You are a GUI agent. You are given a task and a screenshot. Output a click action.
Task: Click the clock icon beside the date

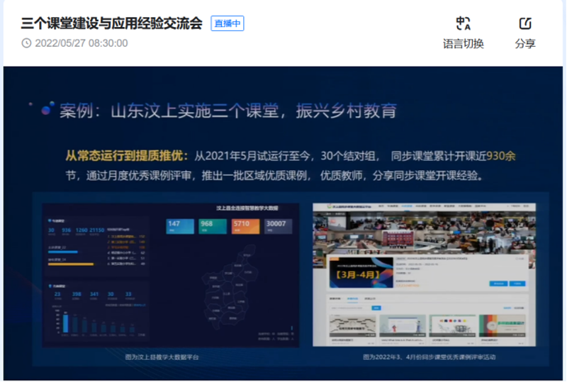click(27, 43)
